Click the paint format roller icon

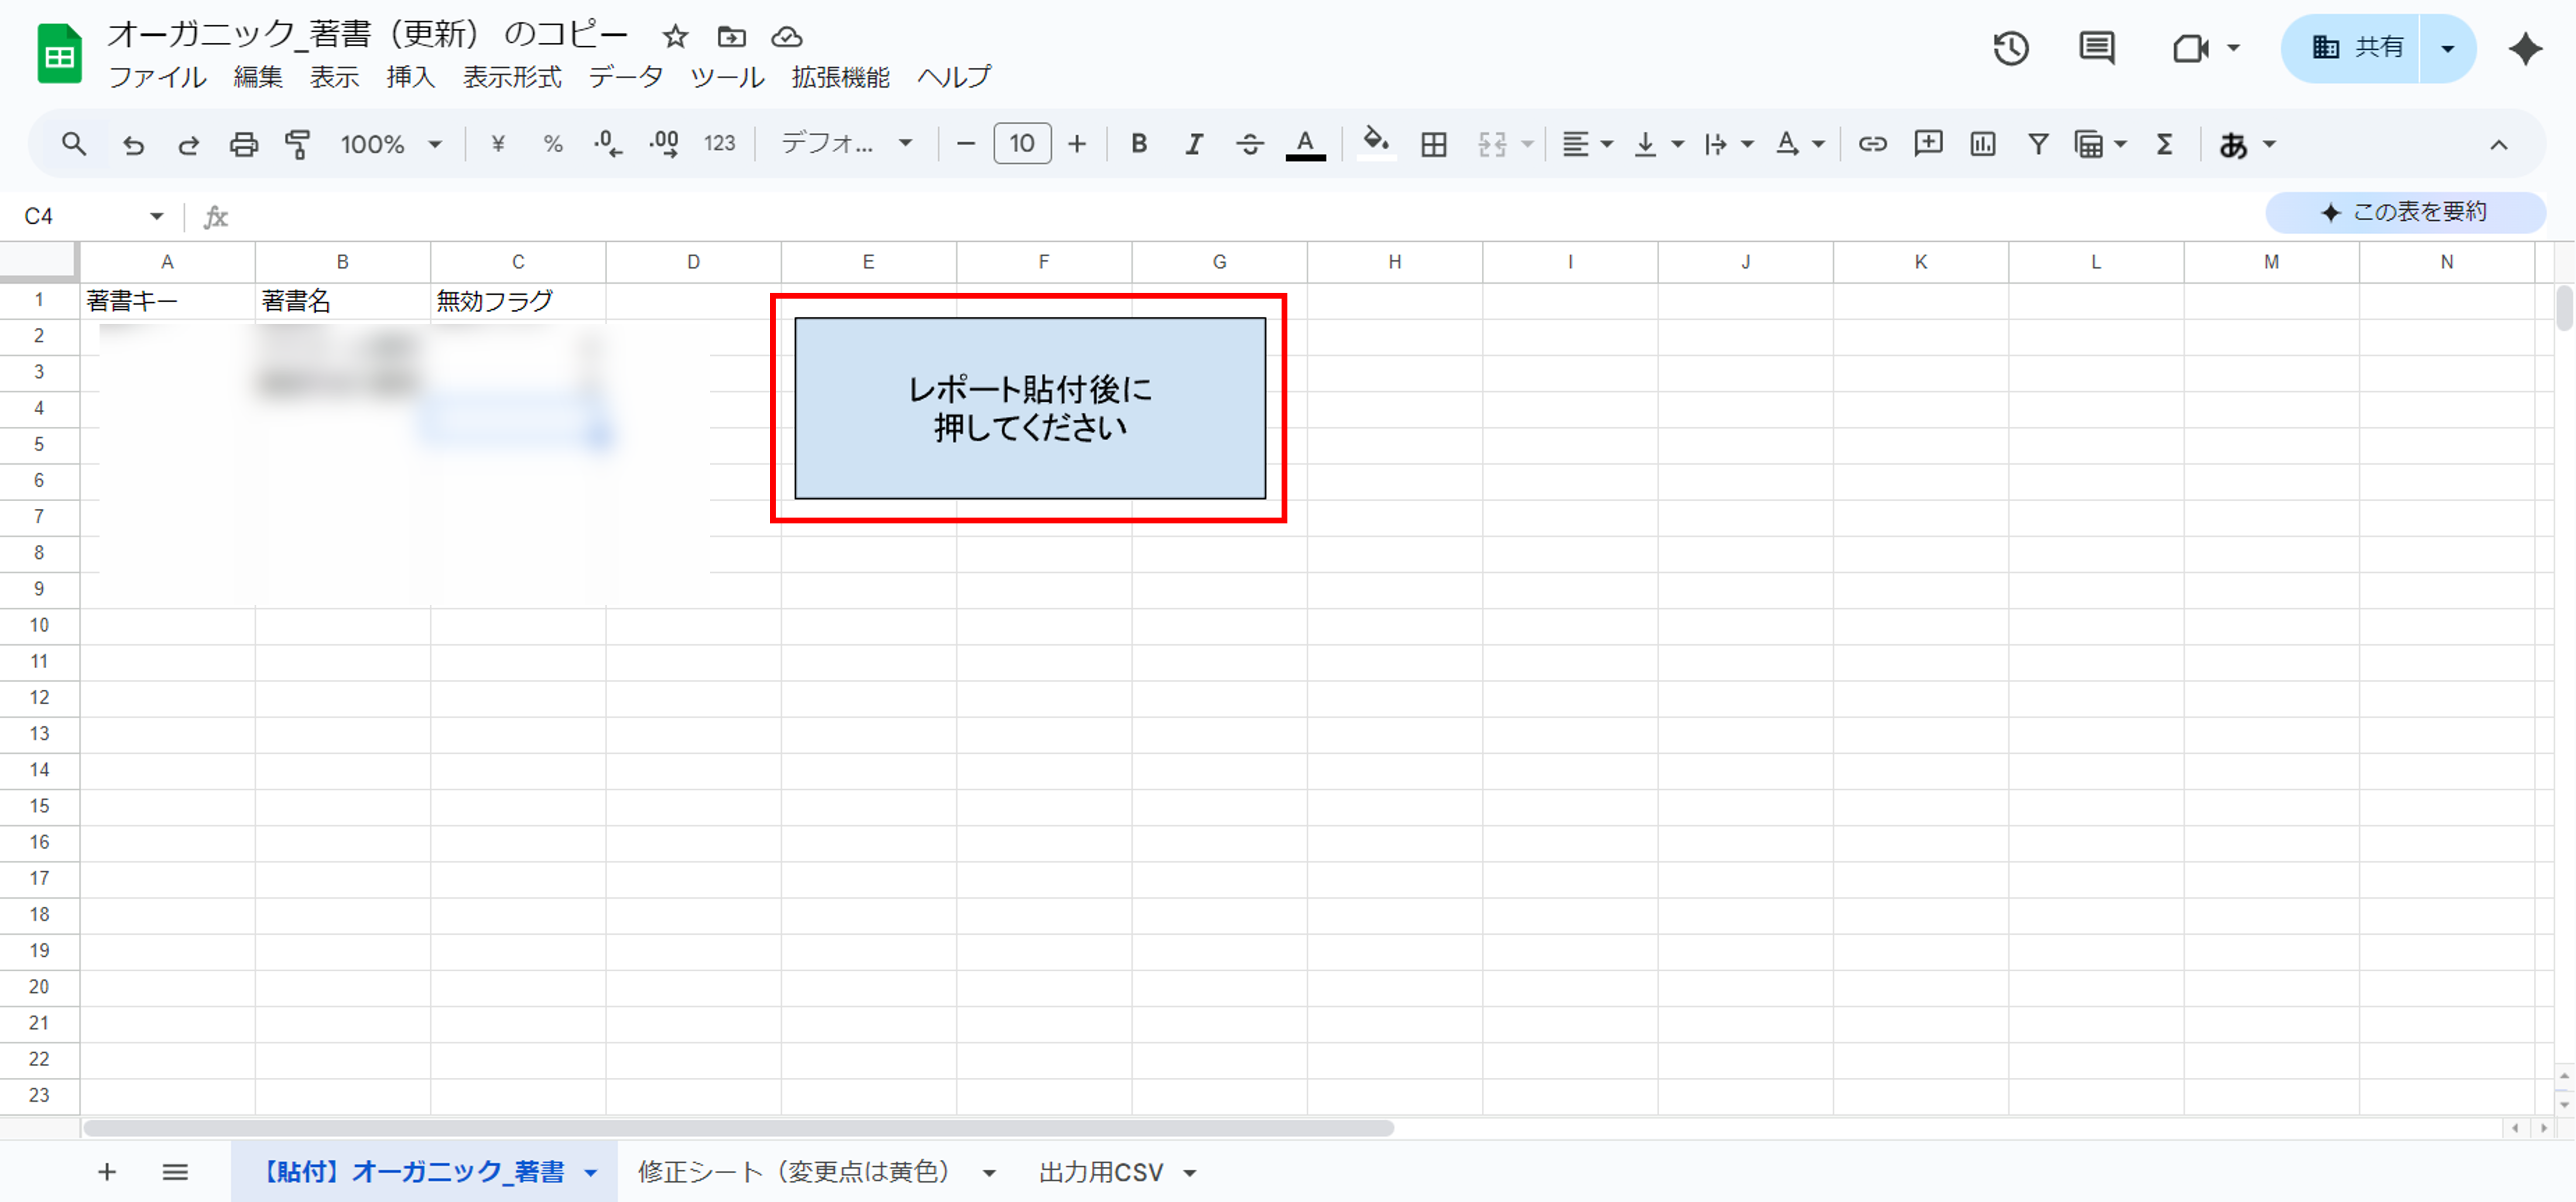(298, 144)
